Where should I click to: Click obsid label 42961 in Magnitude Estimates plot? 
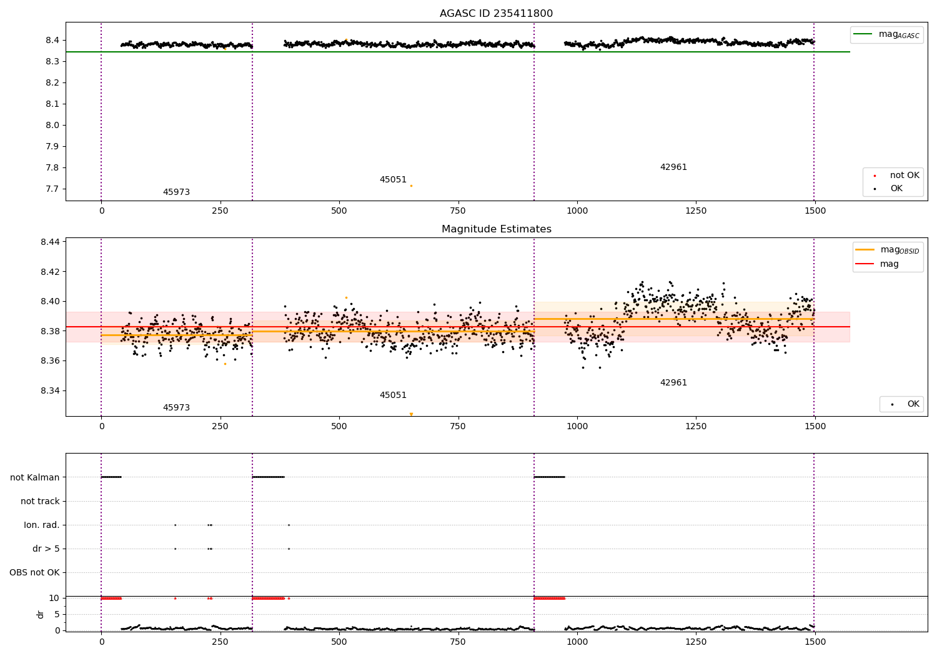[673, 383]
